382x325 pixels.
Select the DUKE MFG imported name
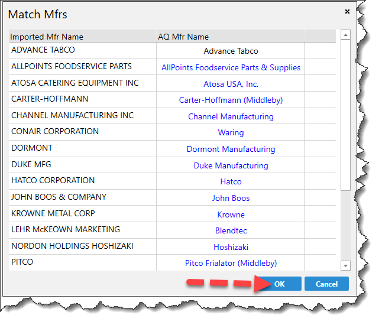(x=31, y=165)
